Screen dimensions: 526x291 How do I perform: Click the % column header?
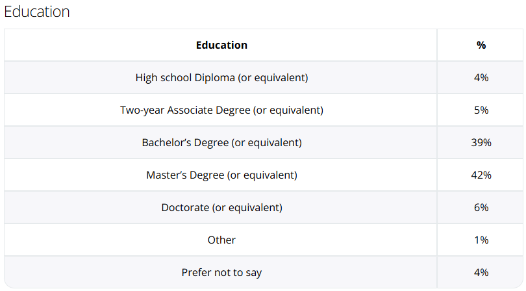481,45
